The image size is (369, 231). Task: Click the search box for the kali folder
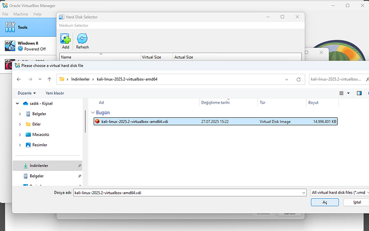[339, 79]
